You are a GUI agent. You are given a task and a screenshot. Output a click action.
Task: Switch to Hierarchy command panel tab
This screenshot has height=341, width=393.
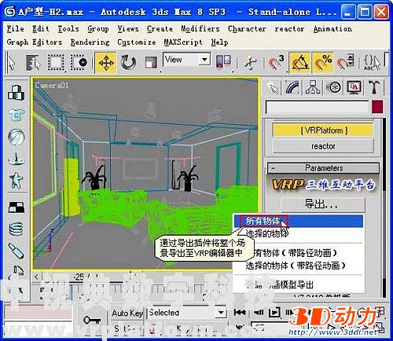click(x=313, y=87)
